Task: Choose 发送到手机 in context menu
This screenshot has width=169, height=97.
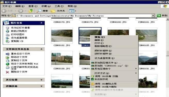Action: point(114,79)
